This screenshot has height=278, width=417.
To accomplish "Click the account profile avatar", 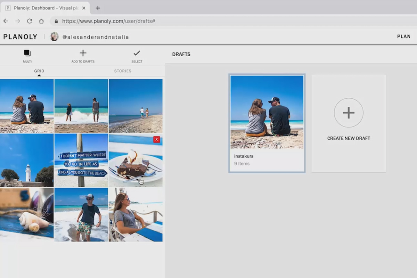I will 54,36.
